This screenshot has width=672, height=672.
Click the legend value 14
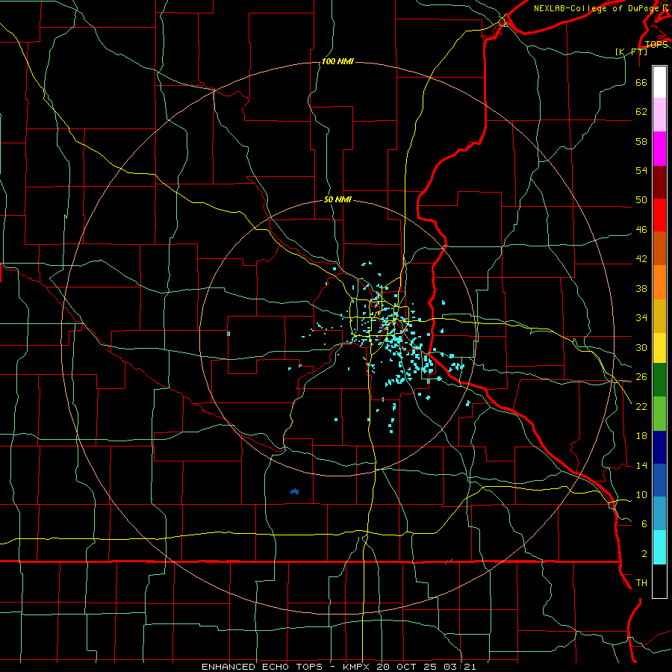click(x=641, y=465)
